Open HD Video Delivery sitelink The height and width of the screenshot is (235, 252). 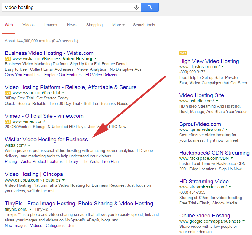[101, 75]
